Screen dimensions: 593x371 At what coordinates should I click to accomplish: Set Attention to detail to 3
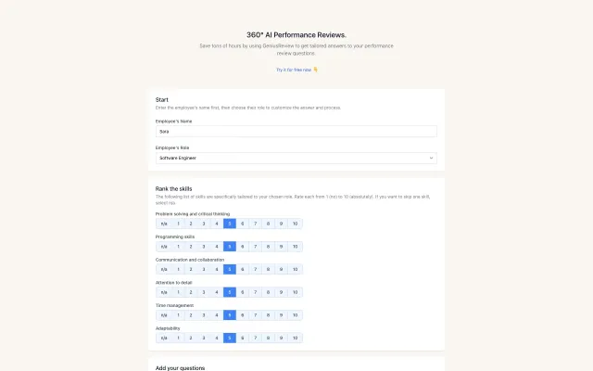click(204, 292)
